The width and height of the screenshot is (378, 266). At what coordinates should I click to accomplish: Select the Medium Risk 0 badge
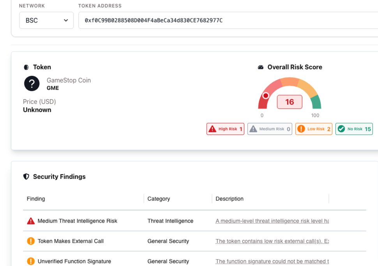click(270, 129)
